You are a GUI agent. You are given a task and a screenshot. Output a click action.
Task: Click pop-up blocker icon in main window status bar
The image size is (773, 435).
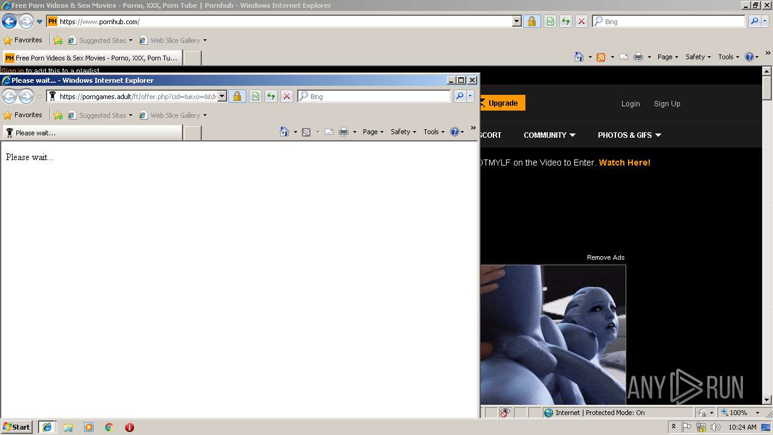505,413
